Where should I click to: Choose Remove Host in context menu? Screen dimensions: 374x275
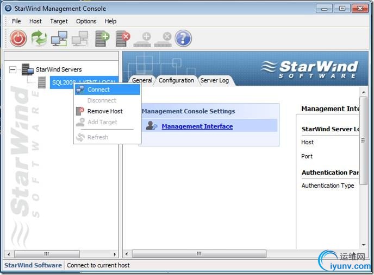pos(107,111)
